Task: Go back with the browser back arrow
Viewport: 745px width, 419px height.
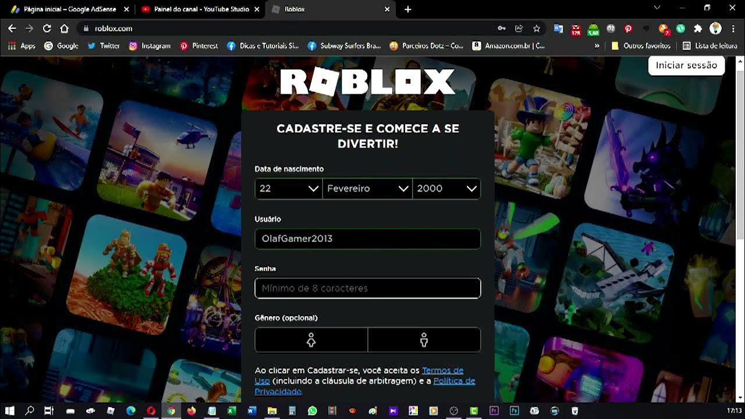Action: tap(12, 29)
